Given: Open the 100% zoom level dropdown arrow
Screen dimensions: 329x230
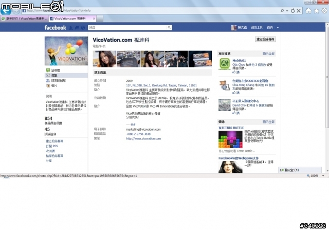Looking at the screenshot, I should (323, 176).
